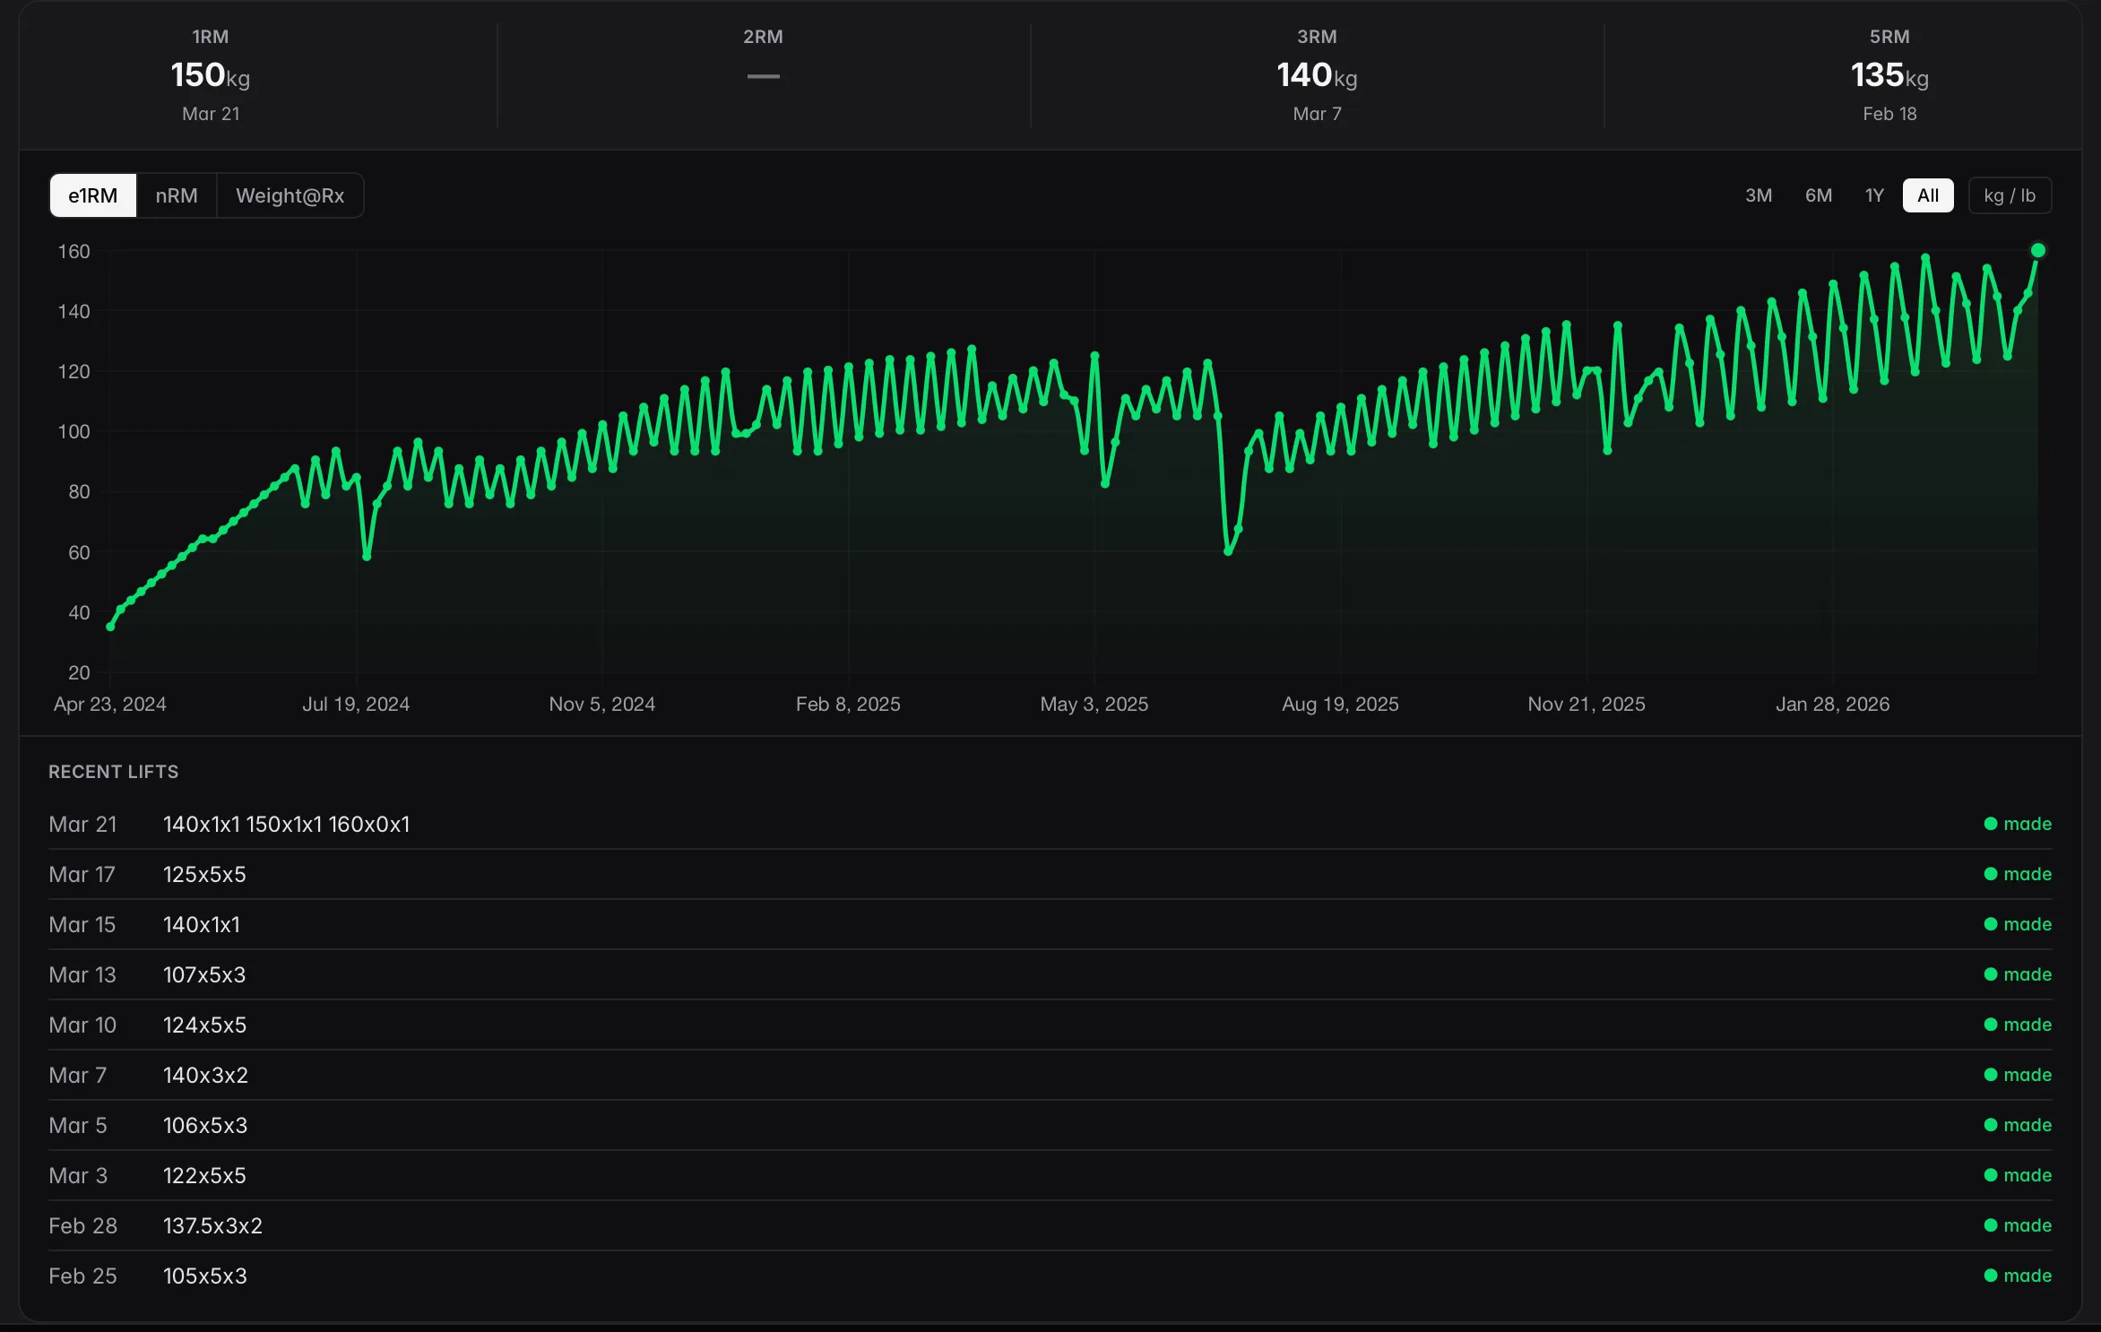Click the latest data point on the chart
The image size is (2101, 1332).
point(2039,251)
